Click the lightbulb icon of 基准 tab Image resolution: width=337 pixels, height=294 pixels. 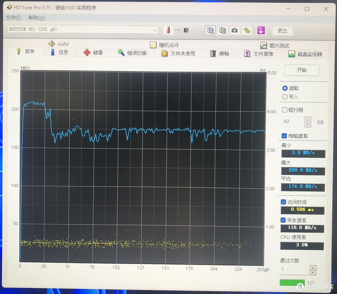(19, 51)
